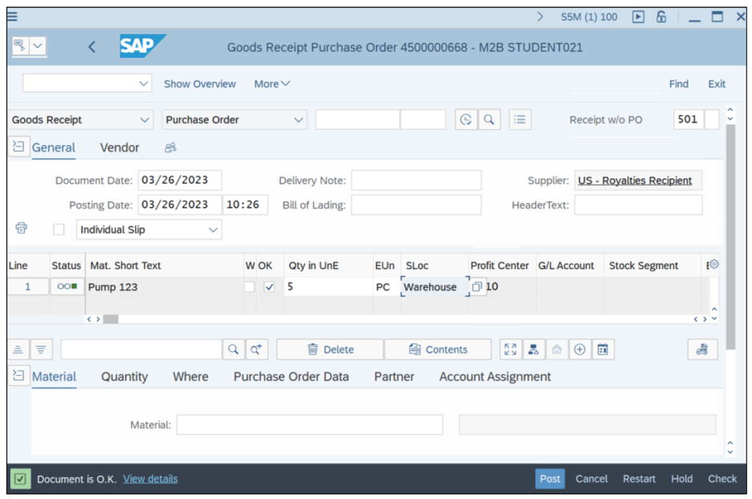This screenshot has height=499, width=752.
Task: Open the document overview list icon
Action: click(520, 120)
